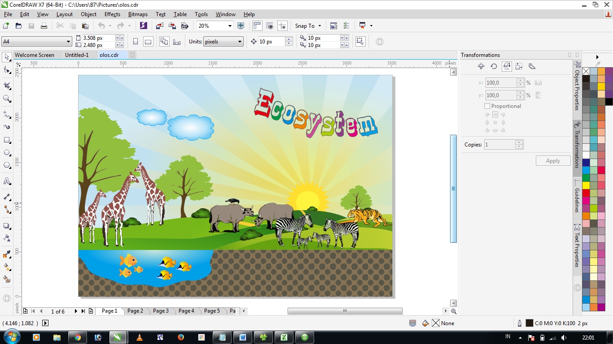Enable the Proportional checkbox
Image resolution: width=613 pixels, height=344 pixels.
[487, 106]
